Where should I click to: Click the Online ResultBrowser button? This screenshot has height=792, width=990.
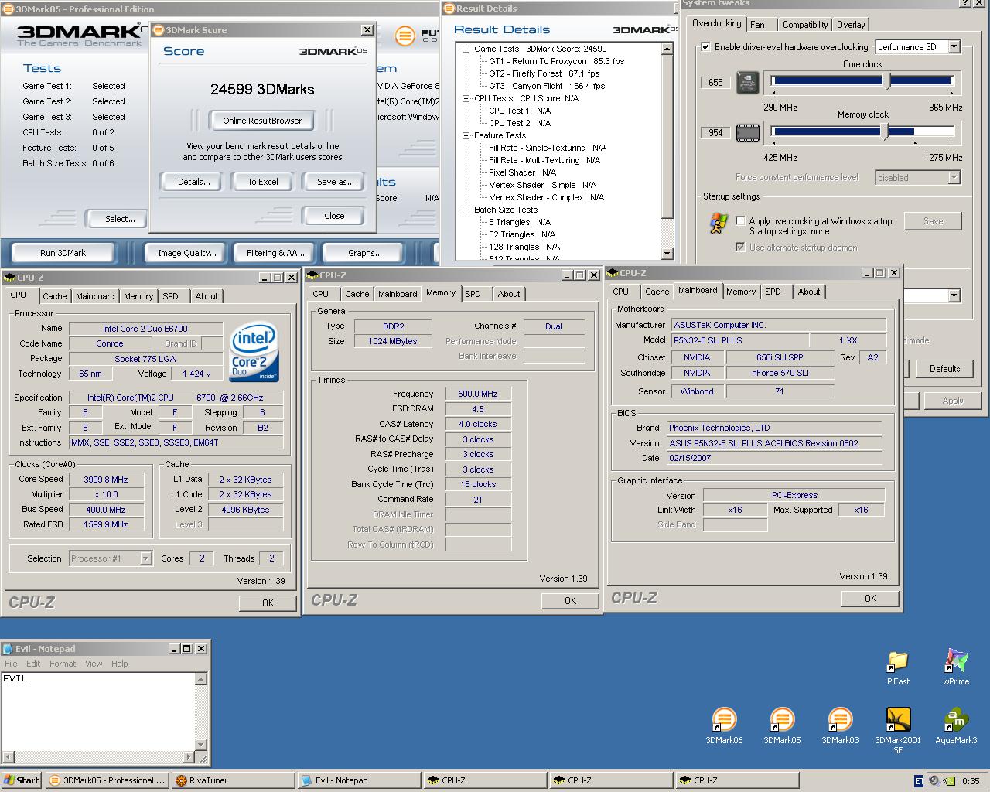click(x=262, y=121)
